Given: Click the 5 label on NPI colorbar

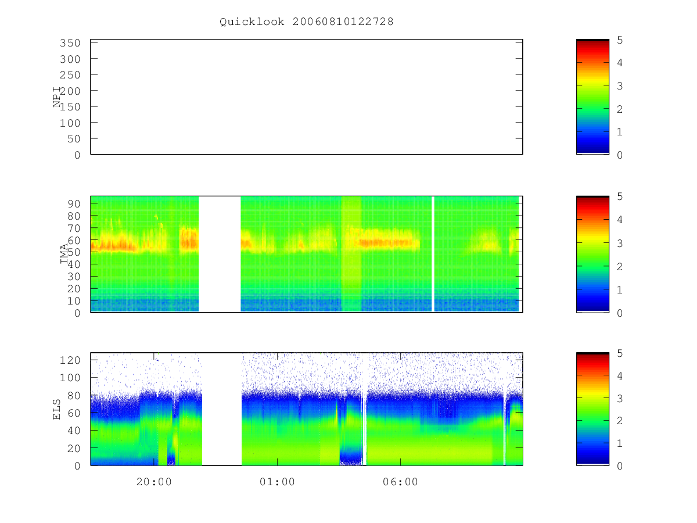Looking at the screenshot, I should [620, 40].
